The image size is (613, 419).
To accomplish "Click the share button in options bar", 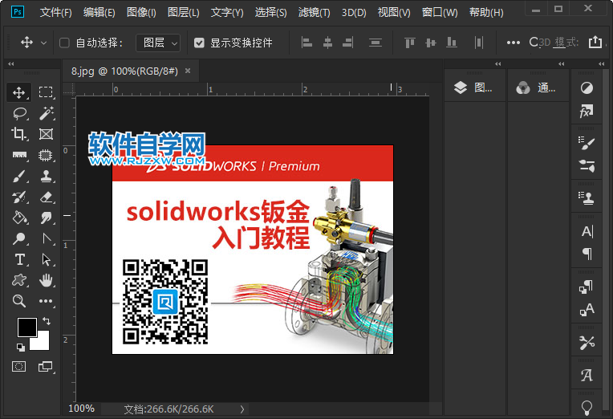I will coord(595,42).
